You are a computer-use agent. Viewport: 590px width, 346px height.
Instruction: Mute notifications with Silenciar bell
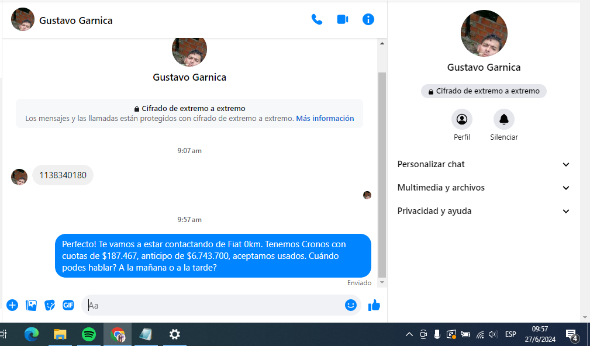pyautogui.click(x=504, y=120)
